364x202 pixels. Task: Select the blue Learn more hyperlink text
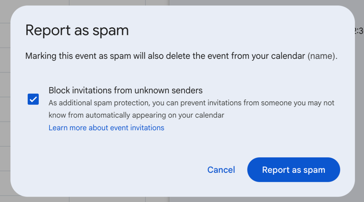106,128
